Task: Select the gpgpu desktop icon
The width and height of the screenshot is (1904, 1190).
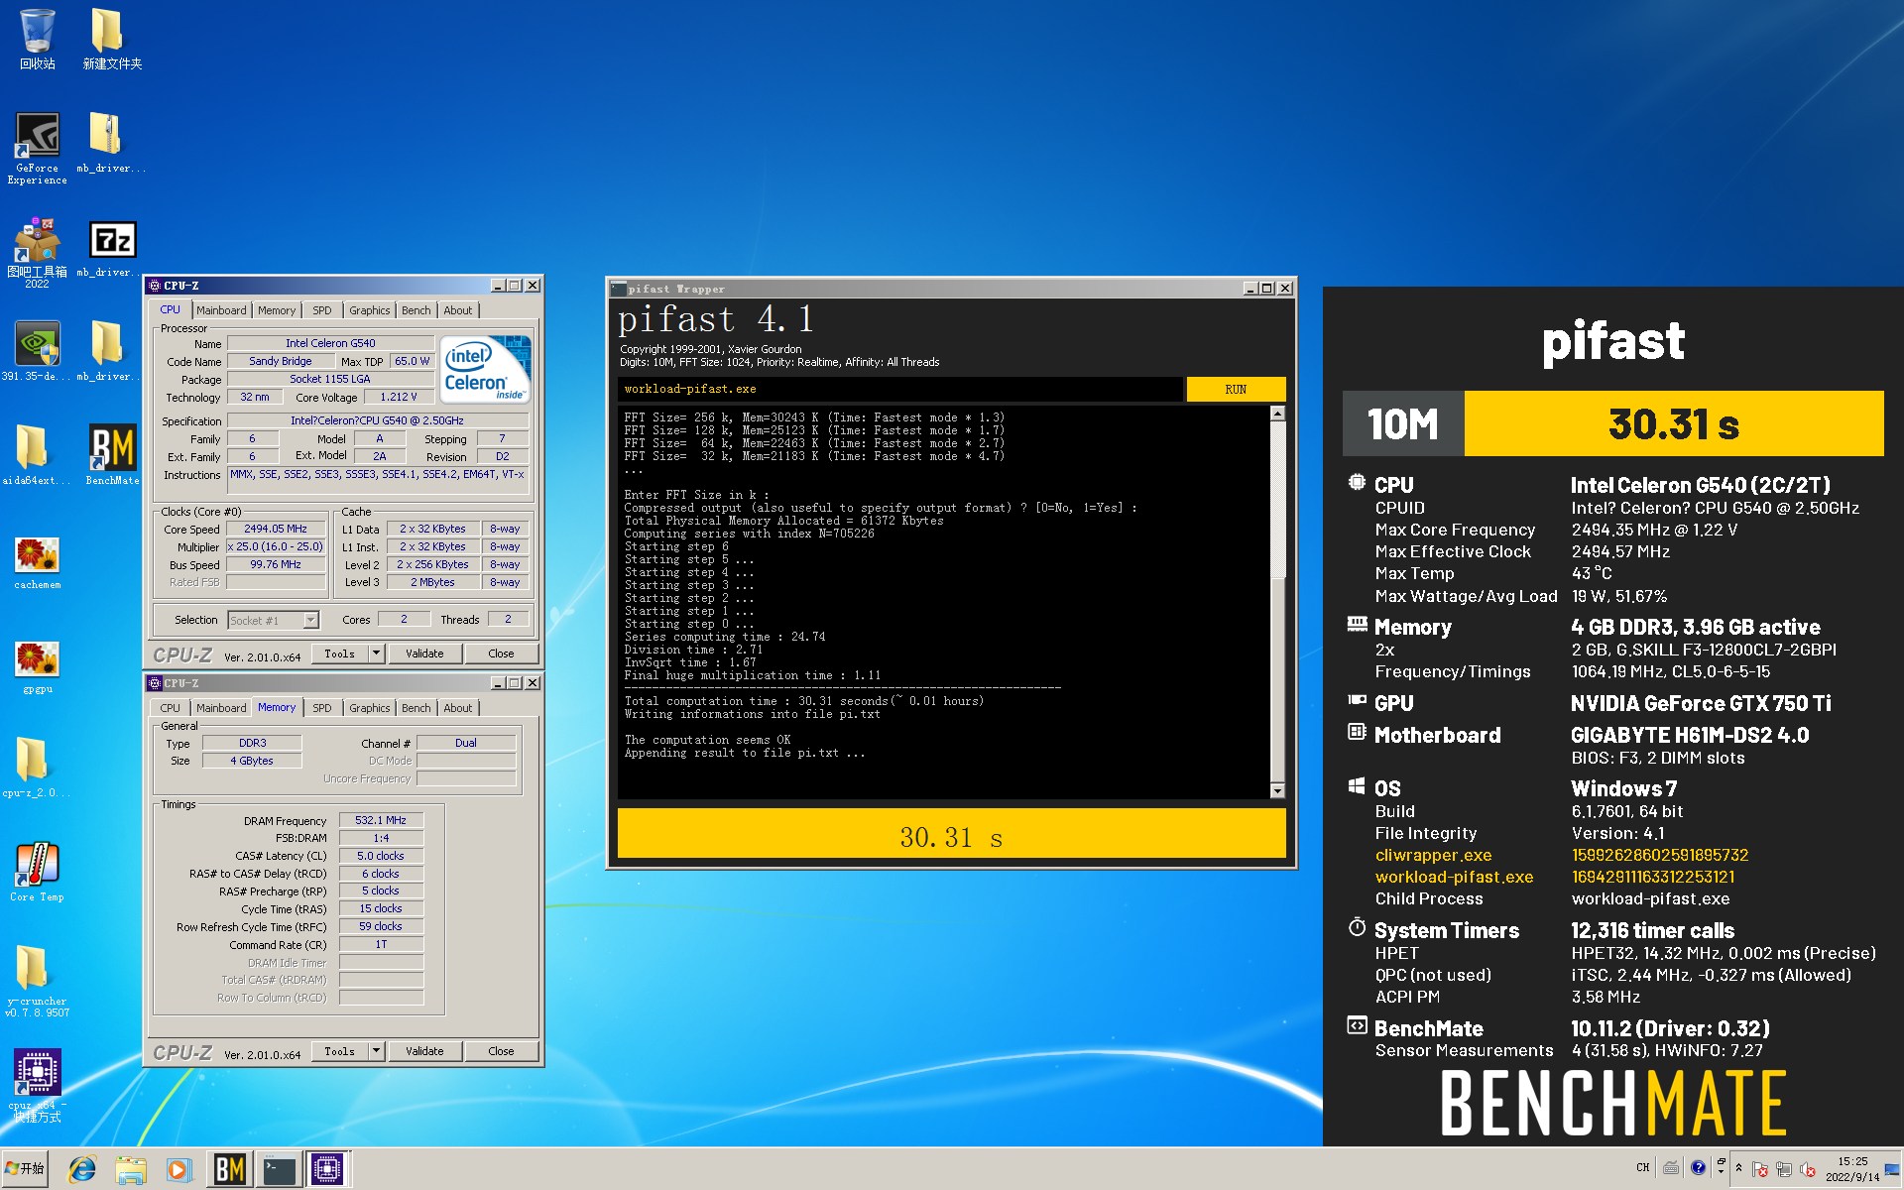Action: click(x=37, y=665)
